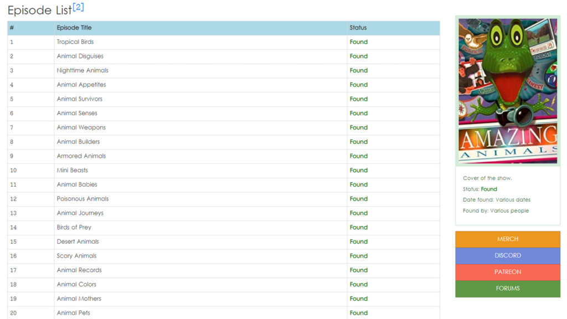Select Nighttime Animals in the list

tap(83, 71)
